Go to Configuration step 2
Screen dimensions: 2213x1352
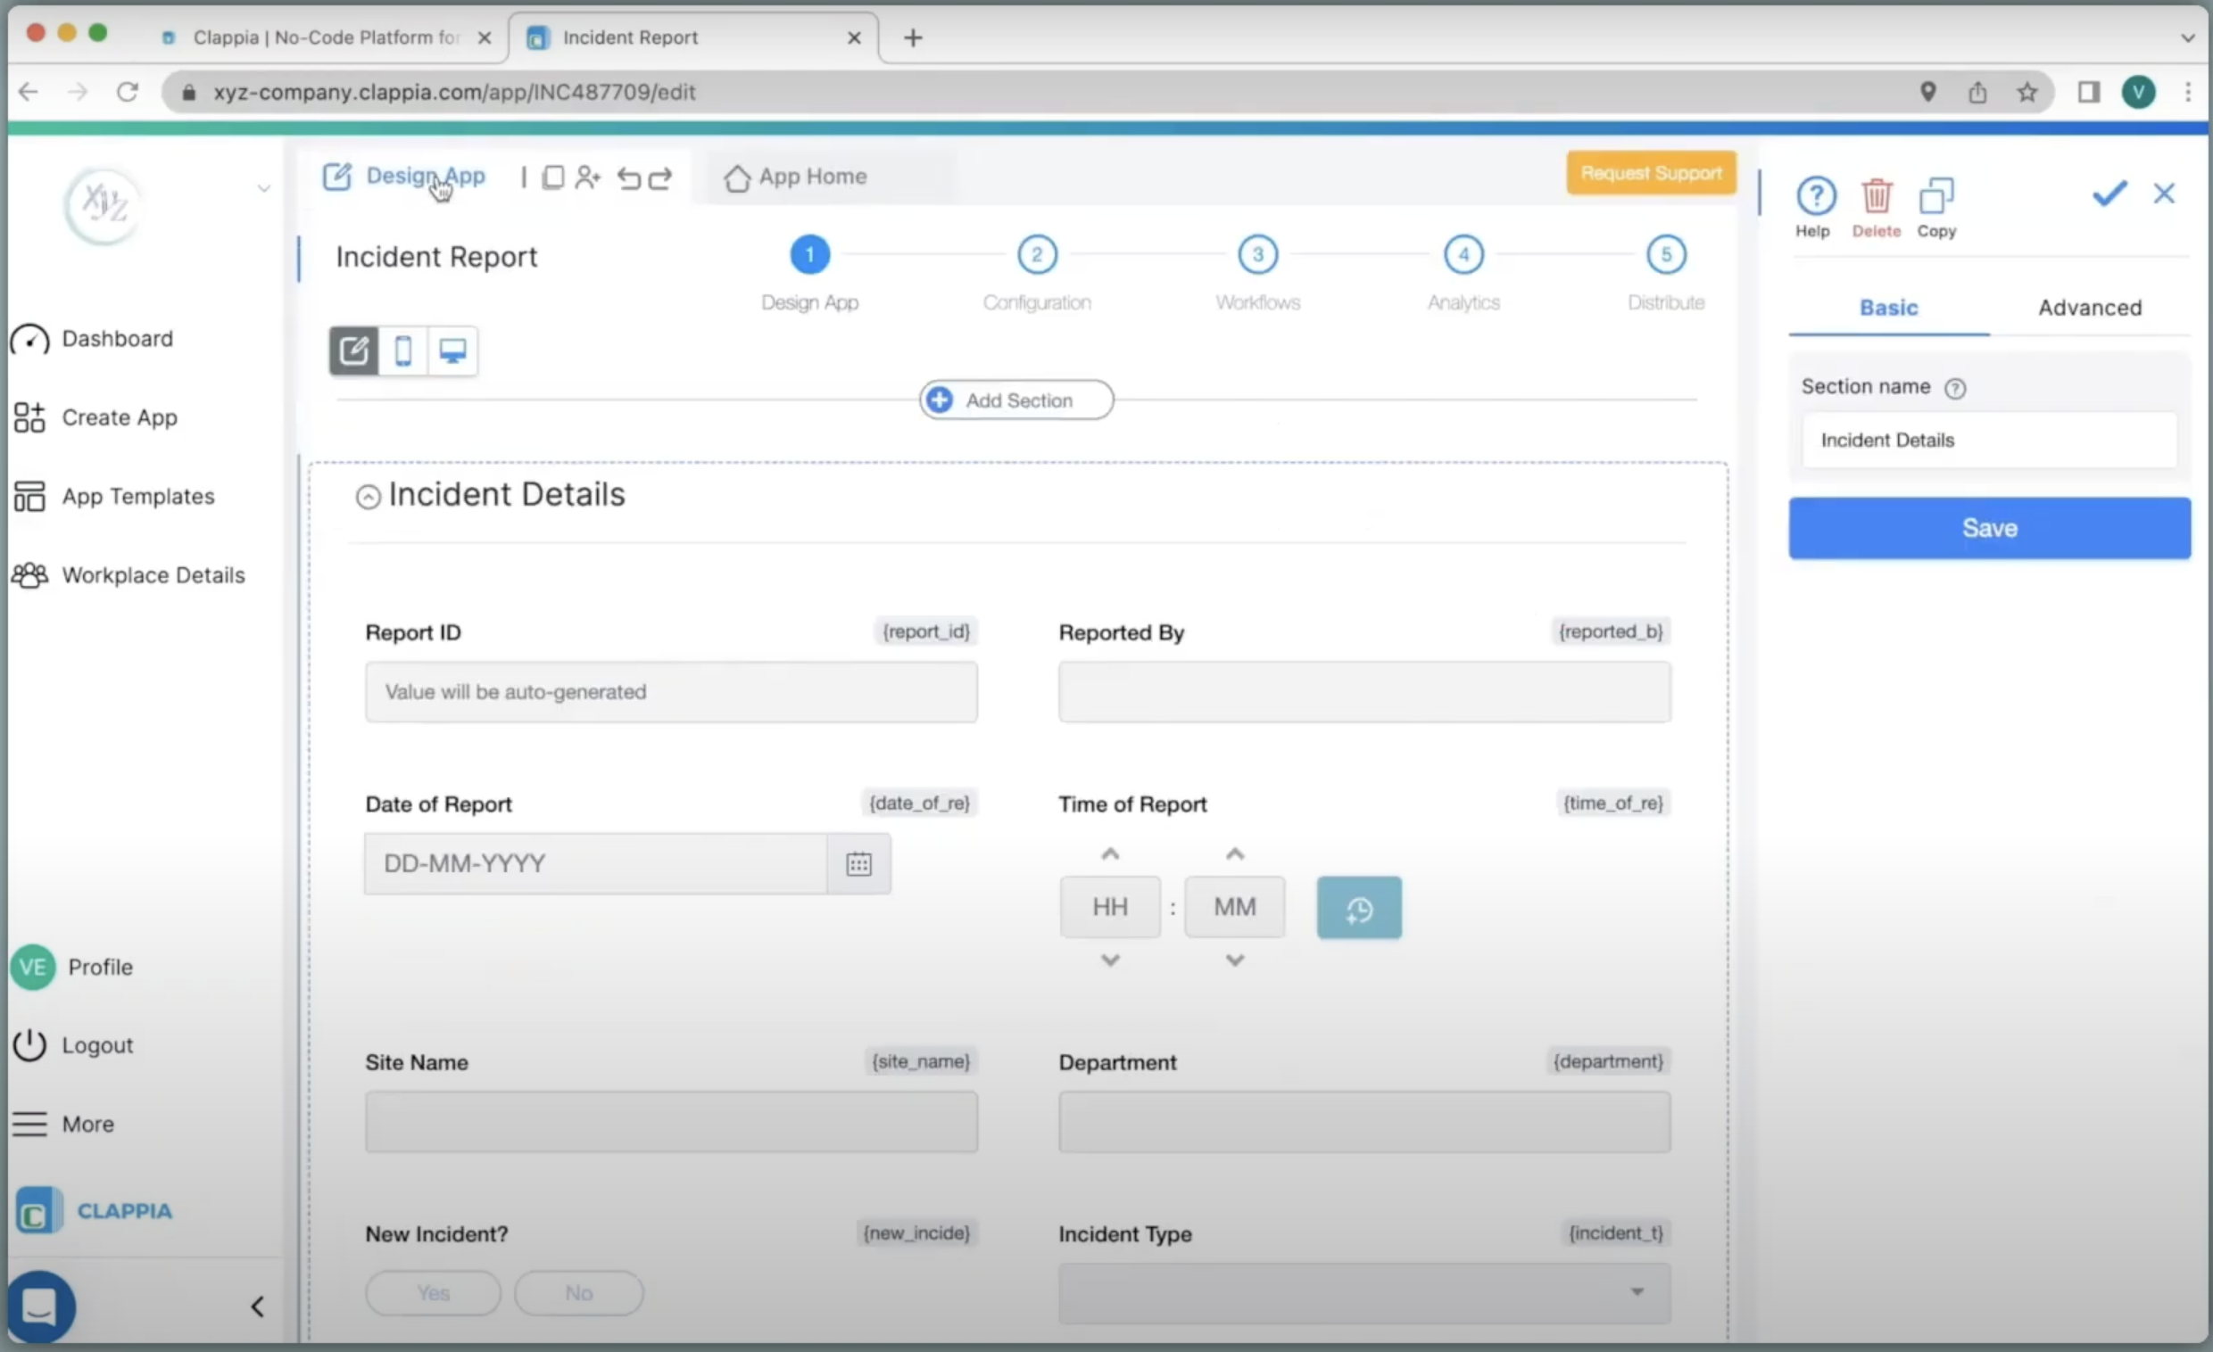pyautogui.click(x=1036, y=255)
